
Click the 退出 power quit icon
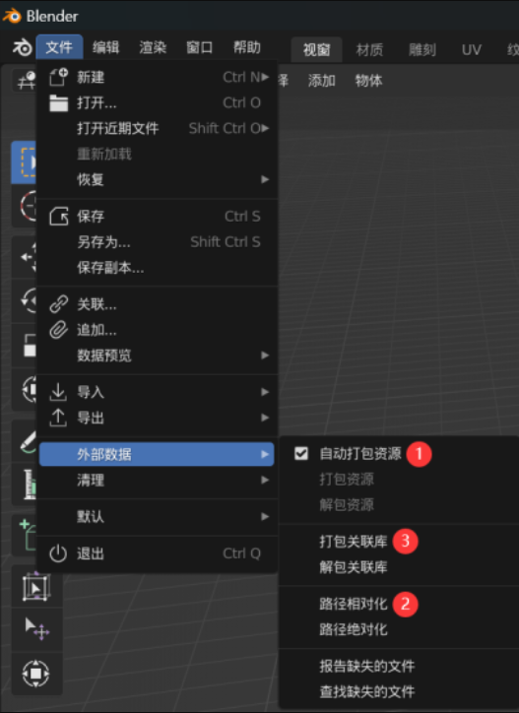coord(58,553)
